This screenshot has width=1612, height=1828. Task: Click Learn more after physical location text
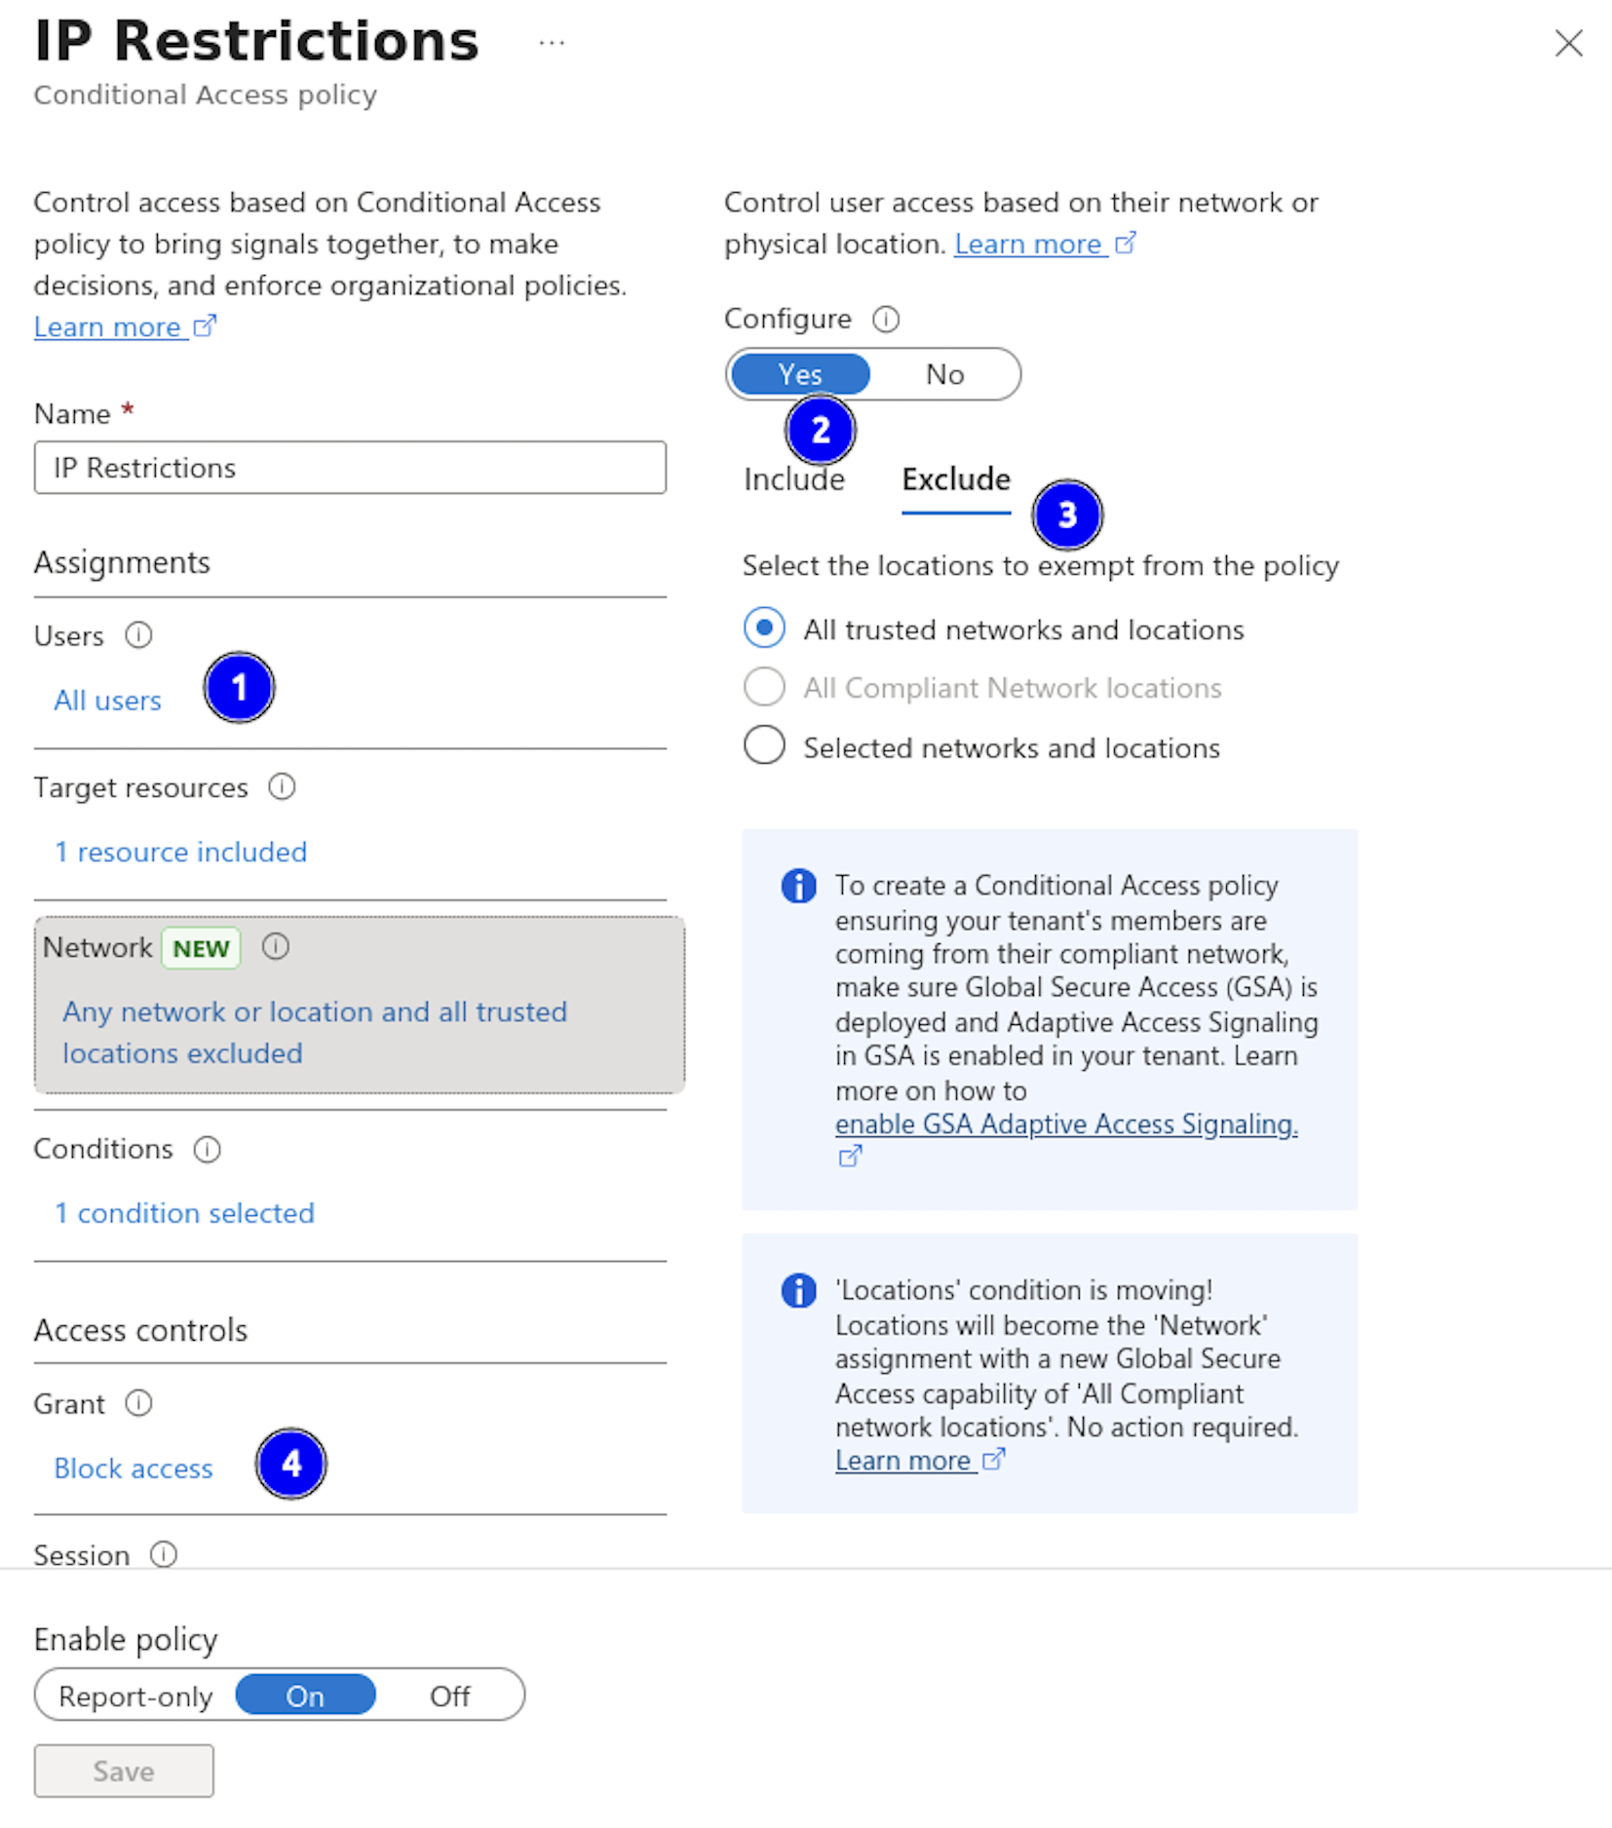[1045, 244]
